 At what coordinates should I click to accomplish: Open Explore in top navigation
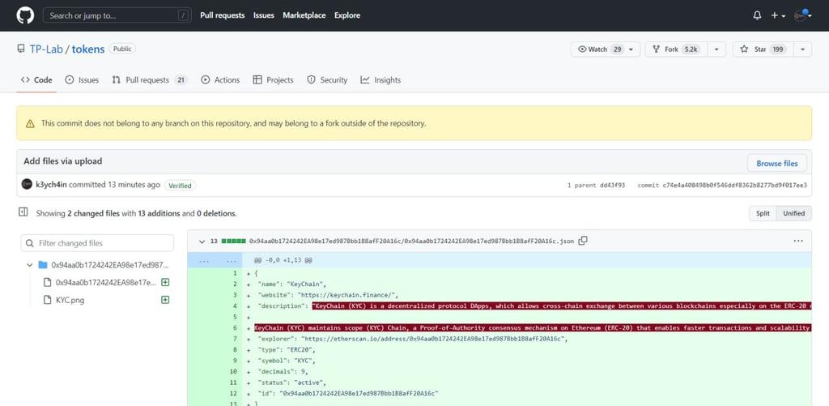coord(346,15)
